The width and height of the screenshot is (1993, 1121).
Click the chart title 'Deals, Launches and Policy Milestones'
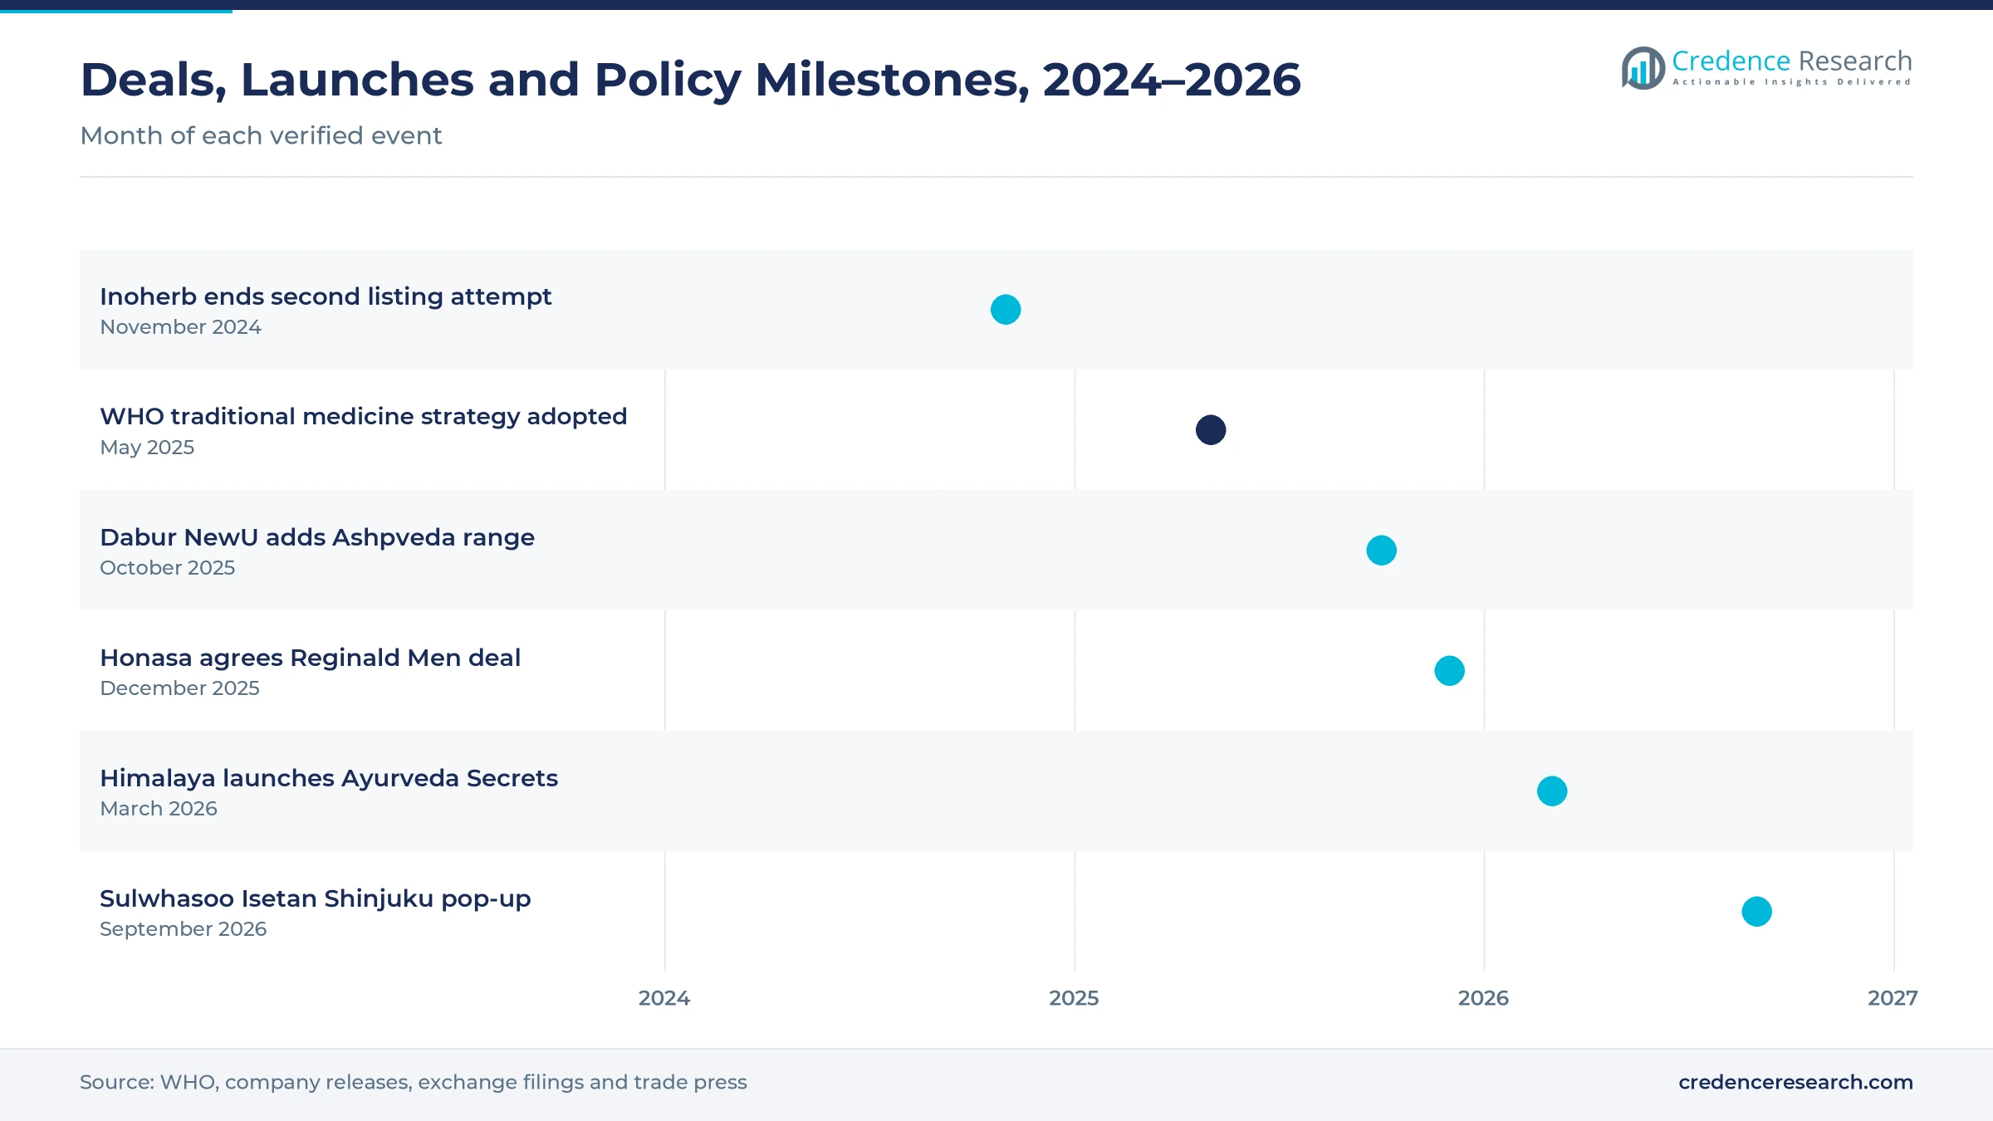pos(691,80)
